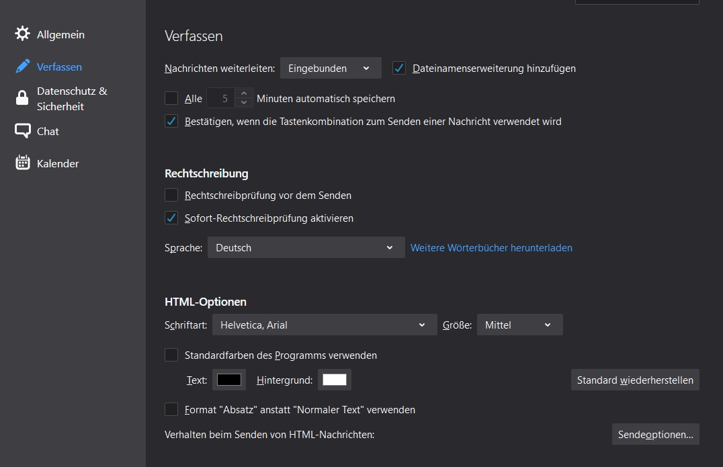The image size is (723, 467).
Task: Open the Größe dropdown showing Mittel
Action: tap(519, 325)
